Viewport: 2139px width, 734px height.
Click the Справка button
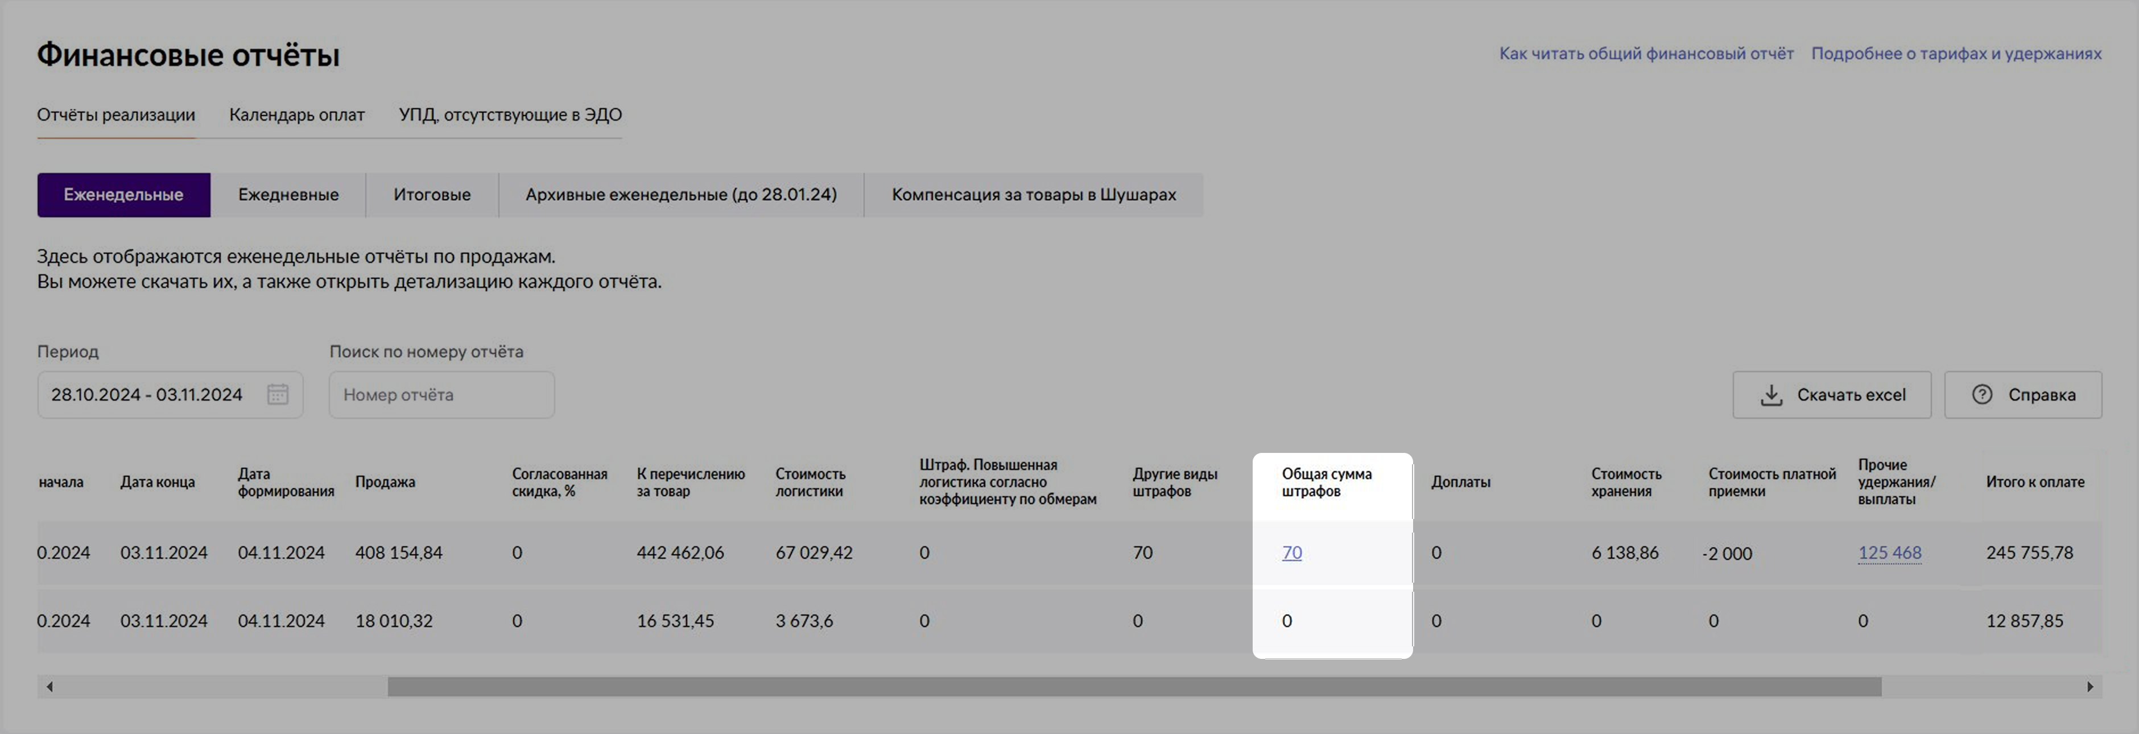pyautogui.click(x=2023, y=395)
